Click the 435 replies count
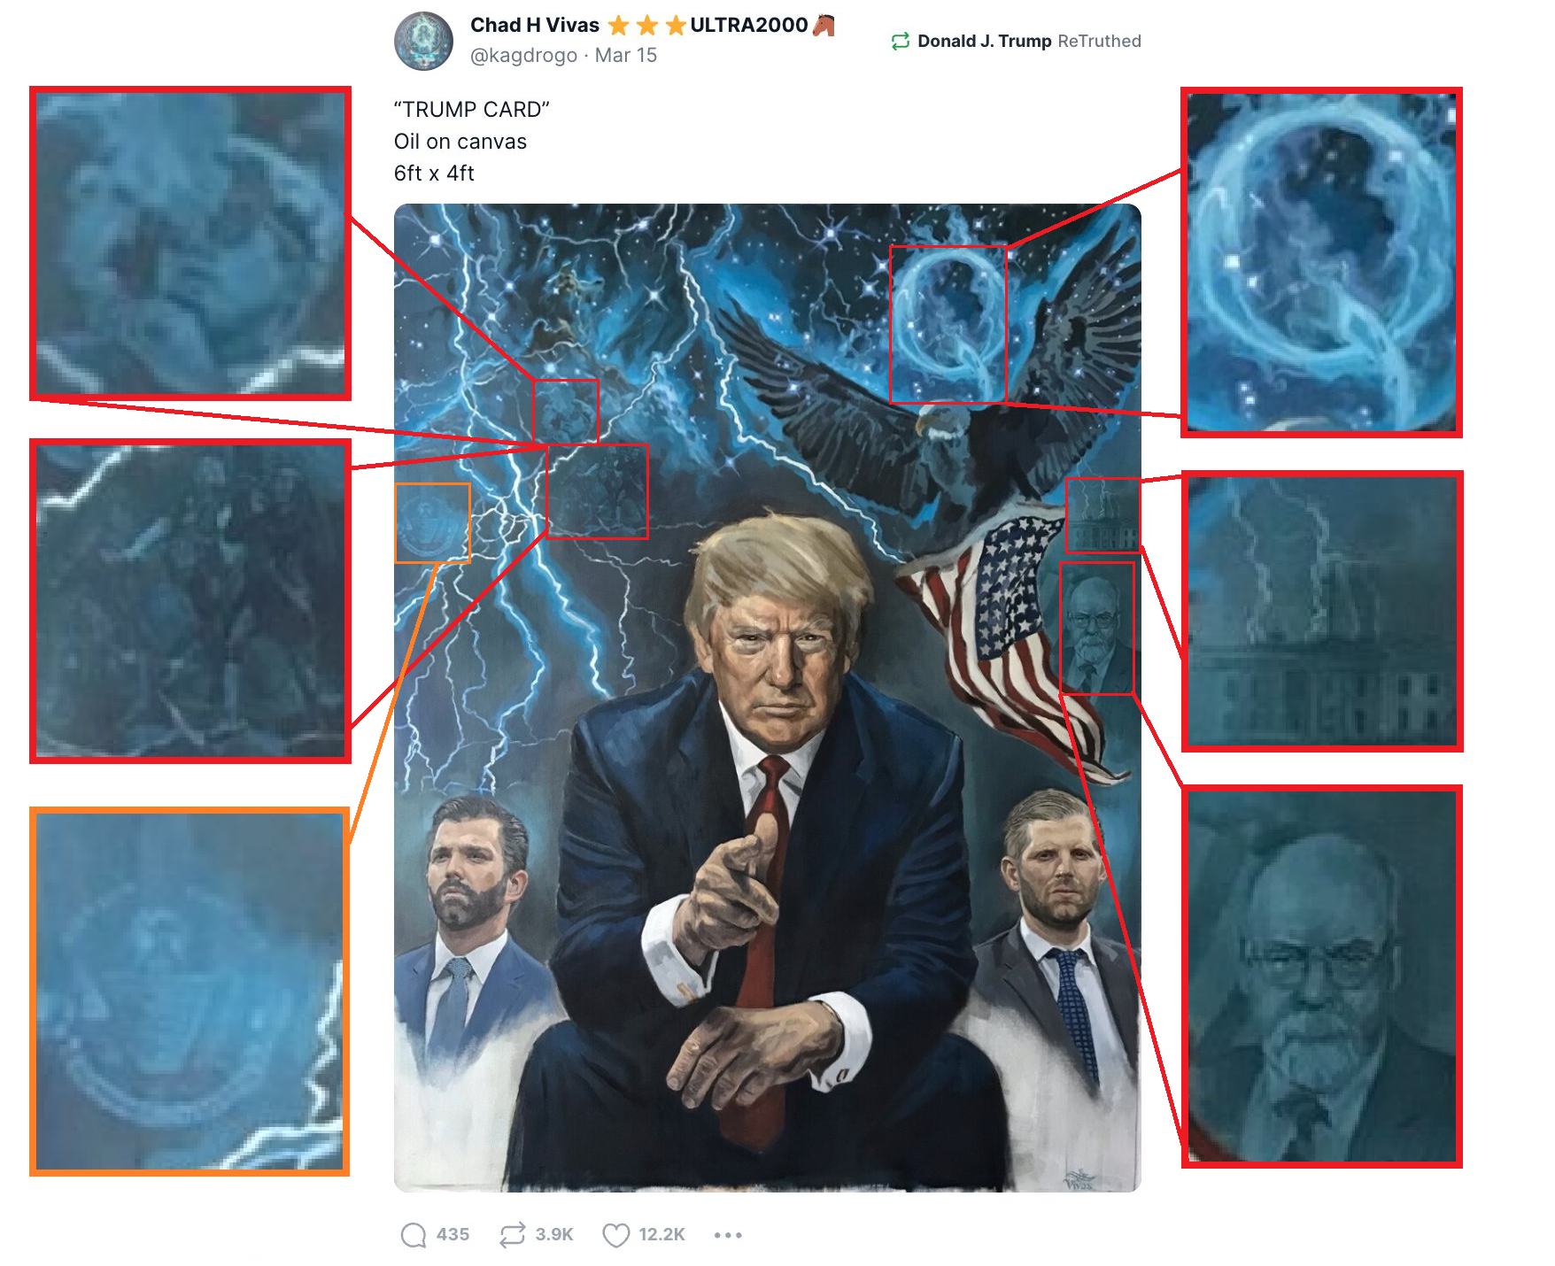This screenshot has height=1266, width=1555. coord(453,1234)
